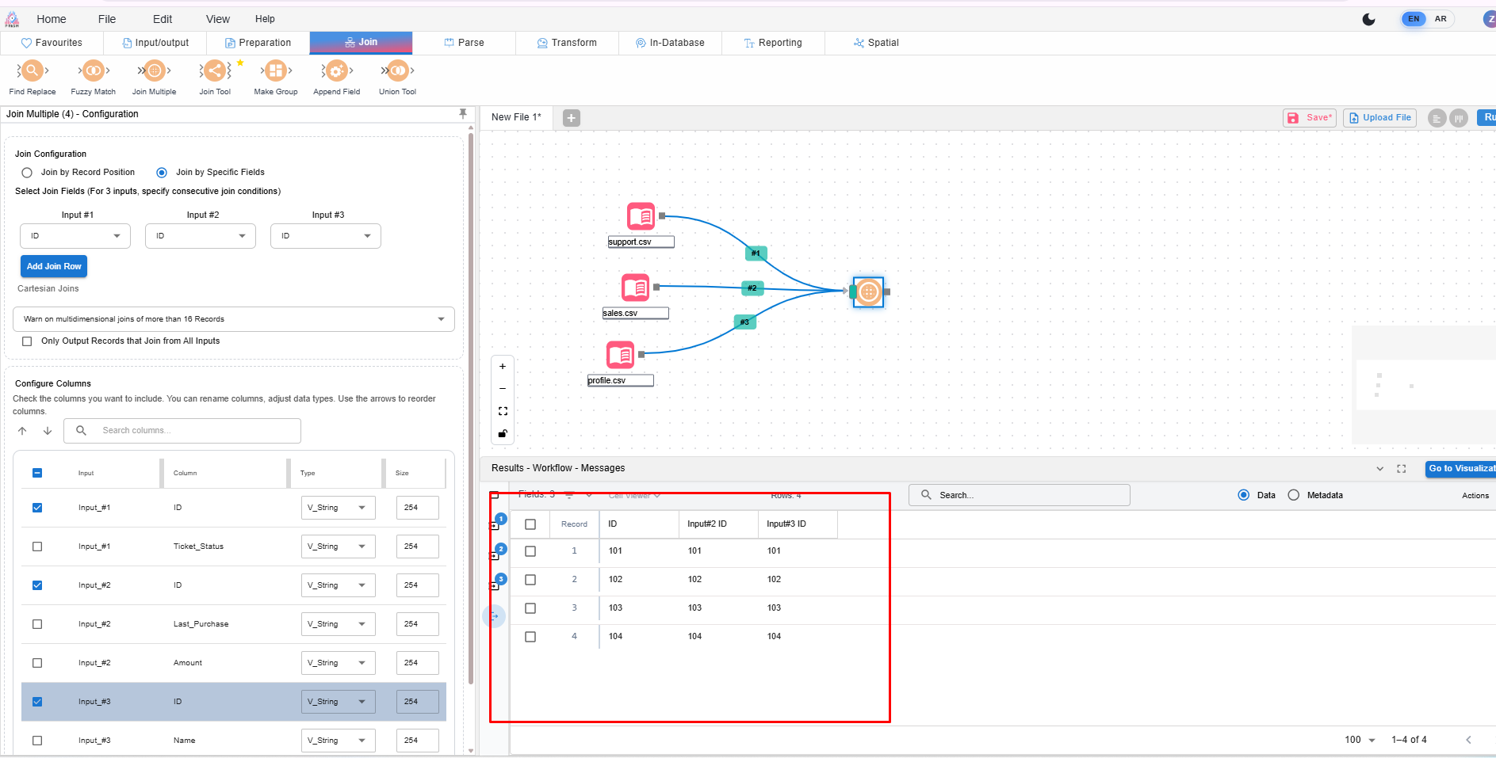The width and height of the screenshot is (1496, 758).
Task: Click the Add Join Row button
Action: pos(54,267)
